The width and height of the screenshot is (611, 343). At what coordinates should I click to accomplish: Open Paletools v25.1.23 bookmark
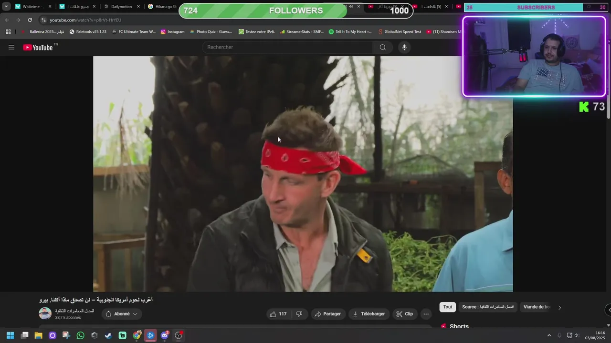coord(88,32)
